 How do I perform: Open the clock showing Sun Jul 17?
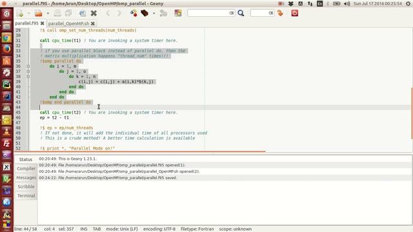pyautogui.click(x=378, y=4)
